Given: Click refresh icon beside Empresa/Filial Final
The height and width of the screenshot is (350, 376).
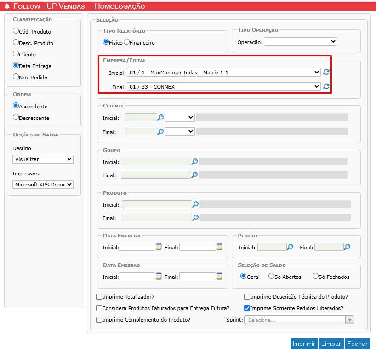Looking at the screenshot, I should tap(326, 86).
